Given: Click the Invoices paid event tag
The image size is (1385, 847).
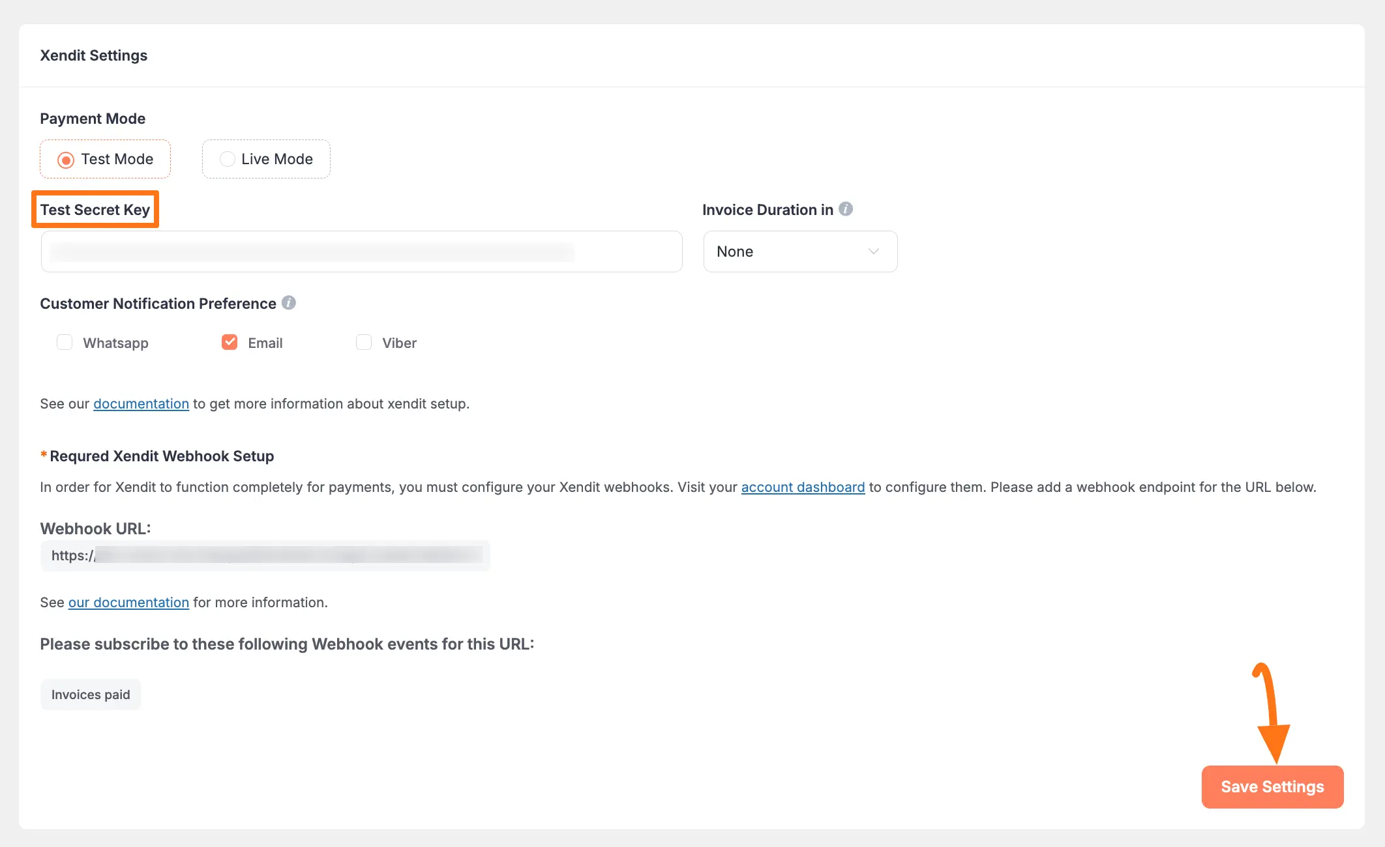Looking at the screenshot, I should 91,695.
